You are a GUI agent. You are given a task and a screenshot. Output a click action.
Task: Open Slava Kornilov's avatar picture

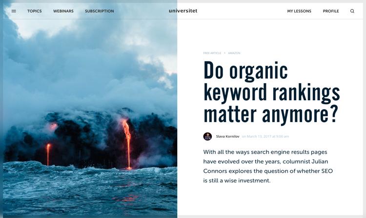207,136
